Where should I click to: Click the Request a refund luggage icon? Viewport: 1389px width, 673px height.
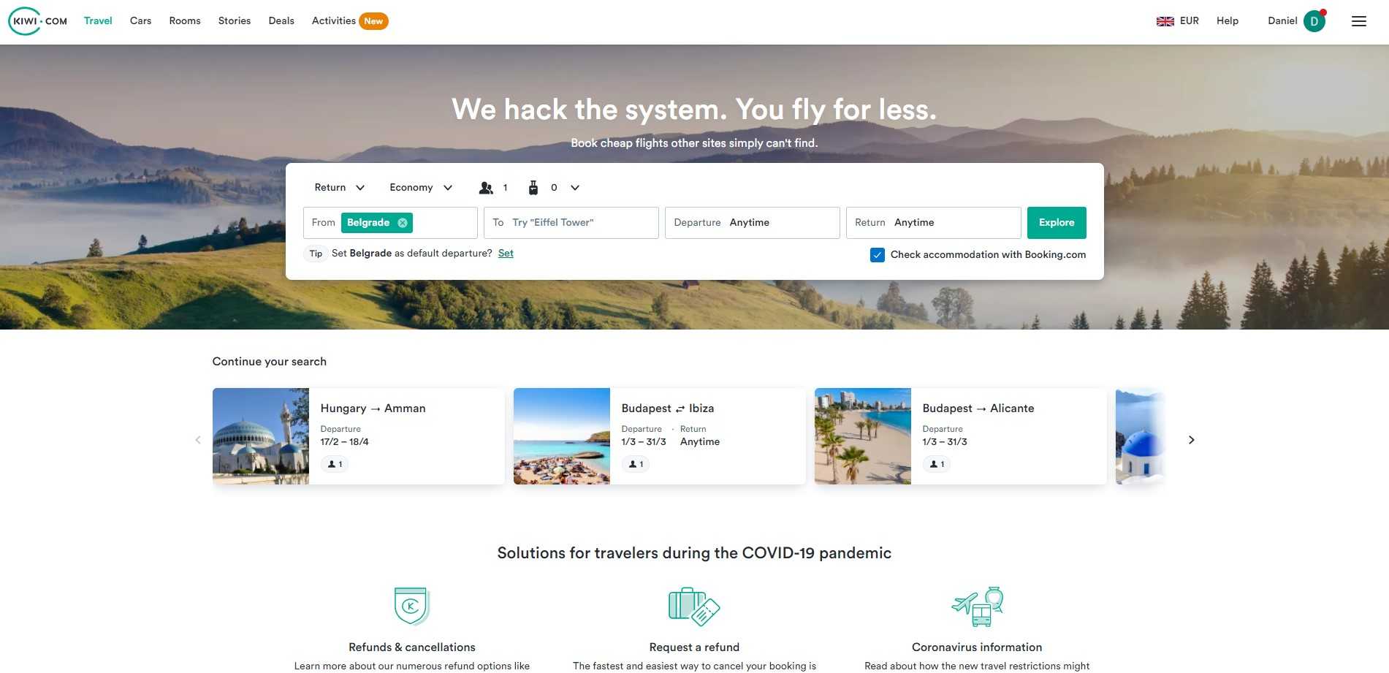[x=694, y=607]
